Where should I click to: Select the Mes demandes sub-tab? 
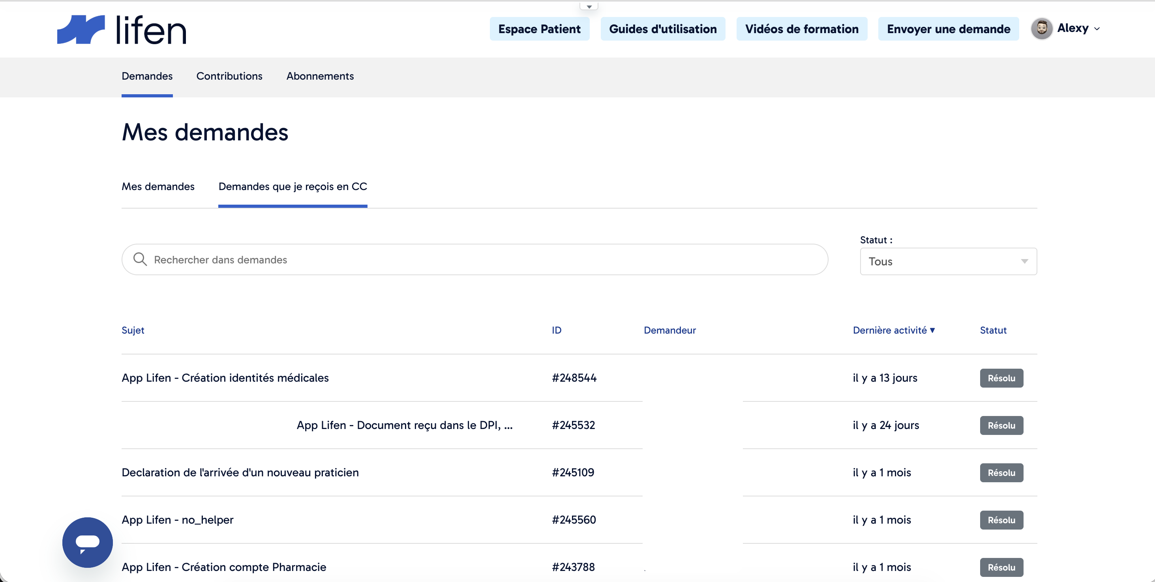[158, 187]
